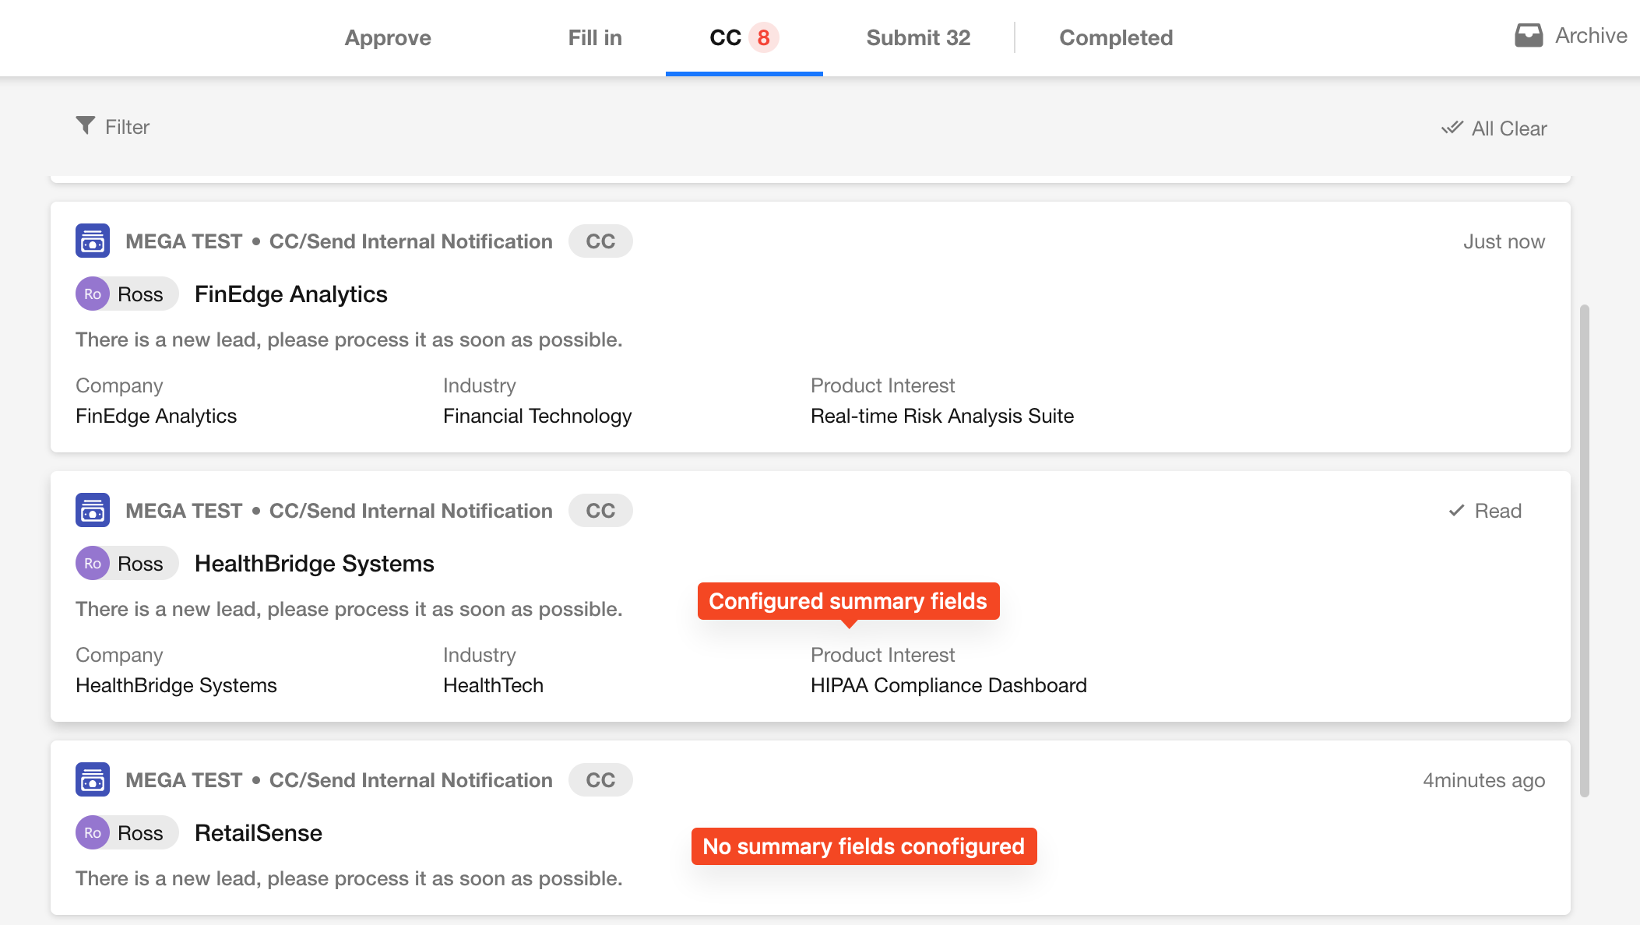Click Ross avatar on the RetailSense card

pyautogui.click(x=93, y=833)
